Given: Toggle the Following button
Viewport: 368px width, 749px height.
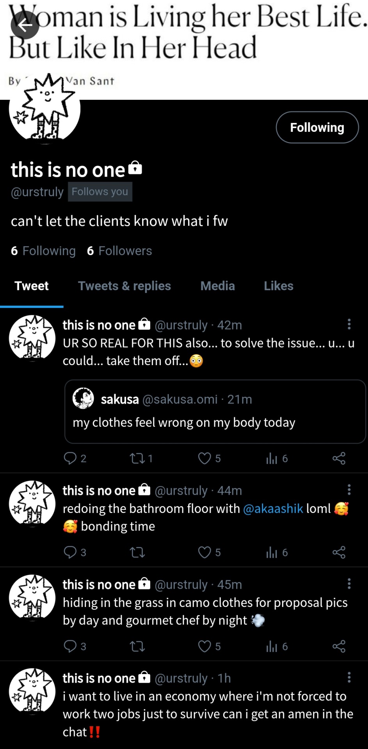Looking at the screenshot, I should click(317, 128).
